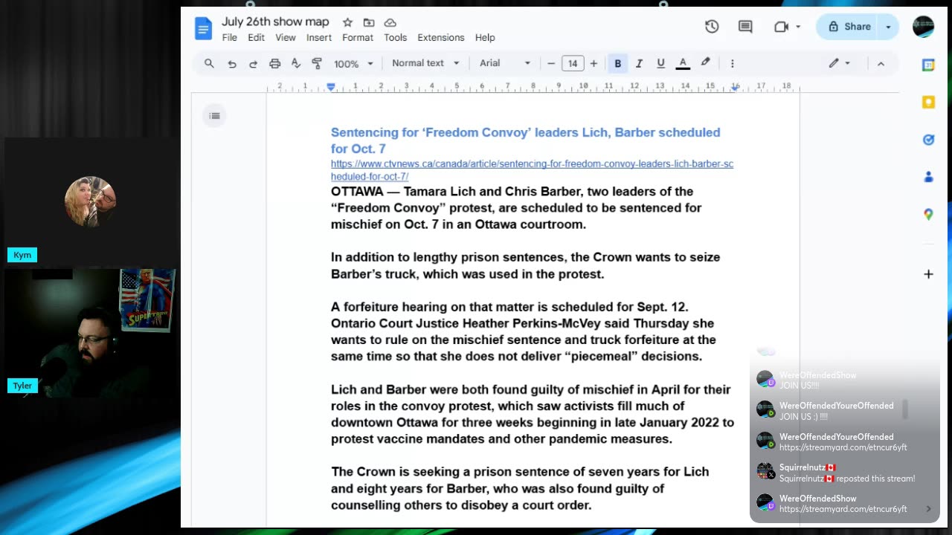Open the Normal text style dropdown

(425, 63)
